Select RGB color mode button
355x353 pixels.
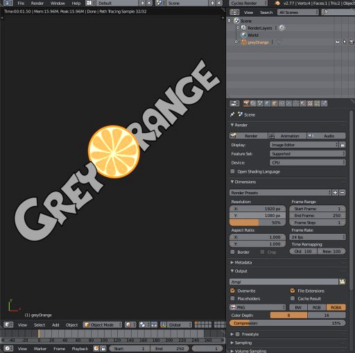pyautogui.click(x=317, y=307)
